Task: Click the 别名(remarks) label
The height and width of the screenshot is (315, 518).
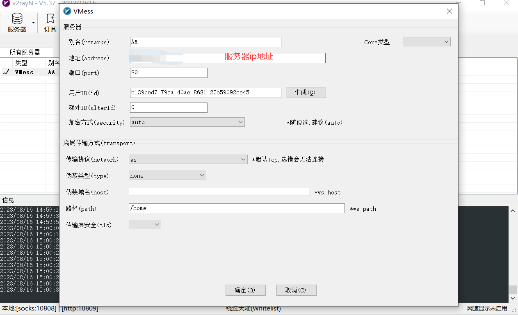Action: tap(89, 42)
